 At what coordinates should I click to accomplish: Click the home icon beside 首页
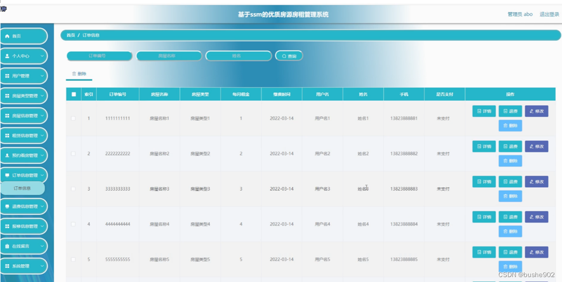(7, 36)
